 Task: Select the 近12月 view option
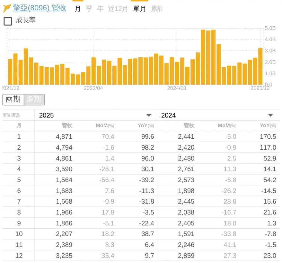click(118, 9)
